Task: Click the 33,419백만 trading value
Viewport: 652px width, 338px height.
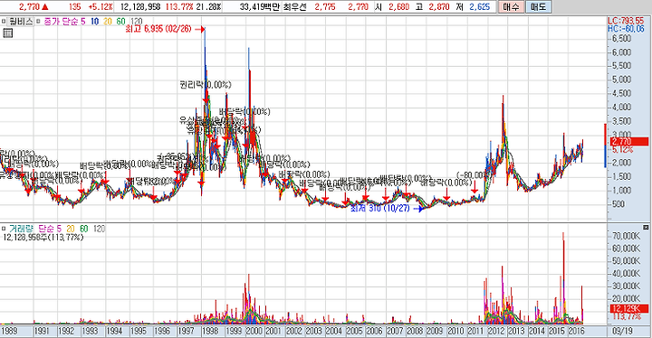Action: pos(260,6)
